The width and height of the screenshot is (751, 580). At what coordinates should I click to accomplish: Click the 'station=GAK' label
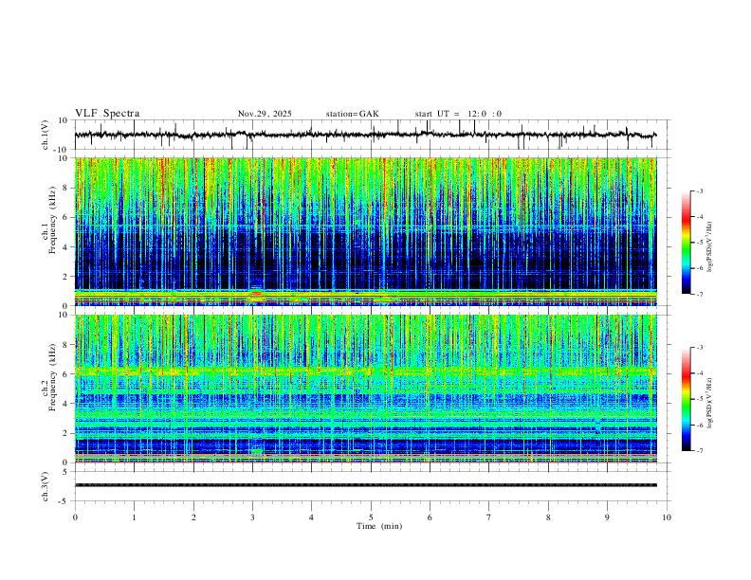coord(352,114)
